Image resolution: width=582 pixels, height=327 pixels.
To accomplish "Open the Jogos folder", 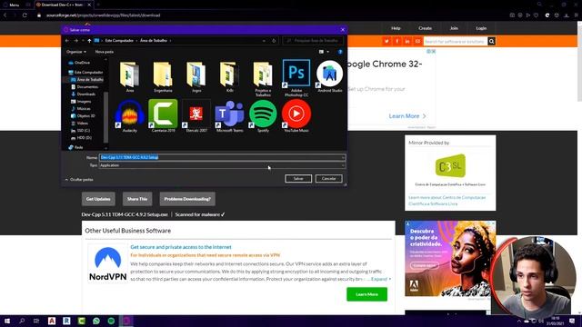I will (x=196, y=76).
